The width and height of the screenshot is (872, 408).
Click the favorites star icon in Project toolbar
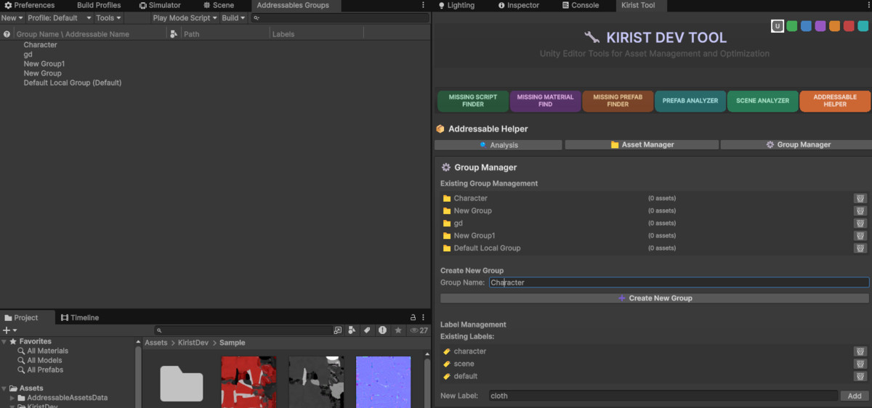pyautogui.click(x=398, y=330)
